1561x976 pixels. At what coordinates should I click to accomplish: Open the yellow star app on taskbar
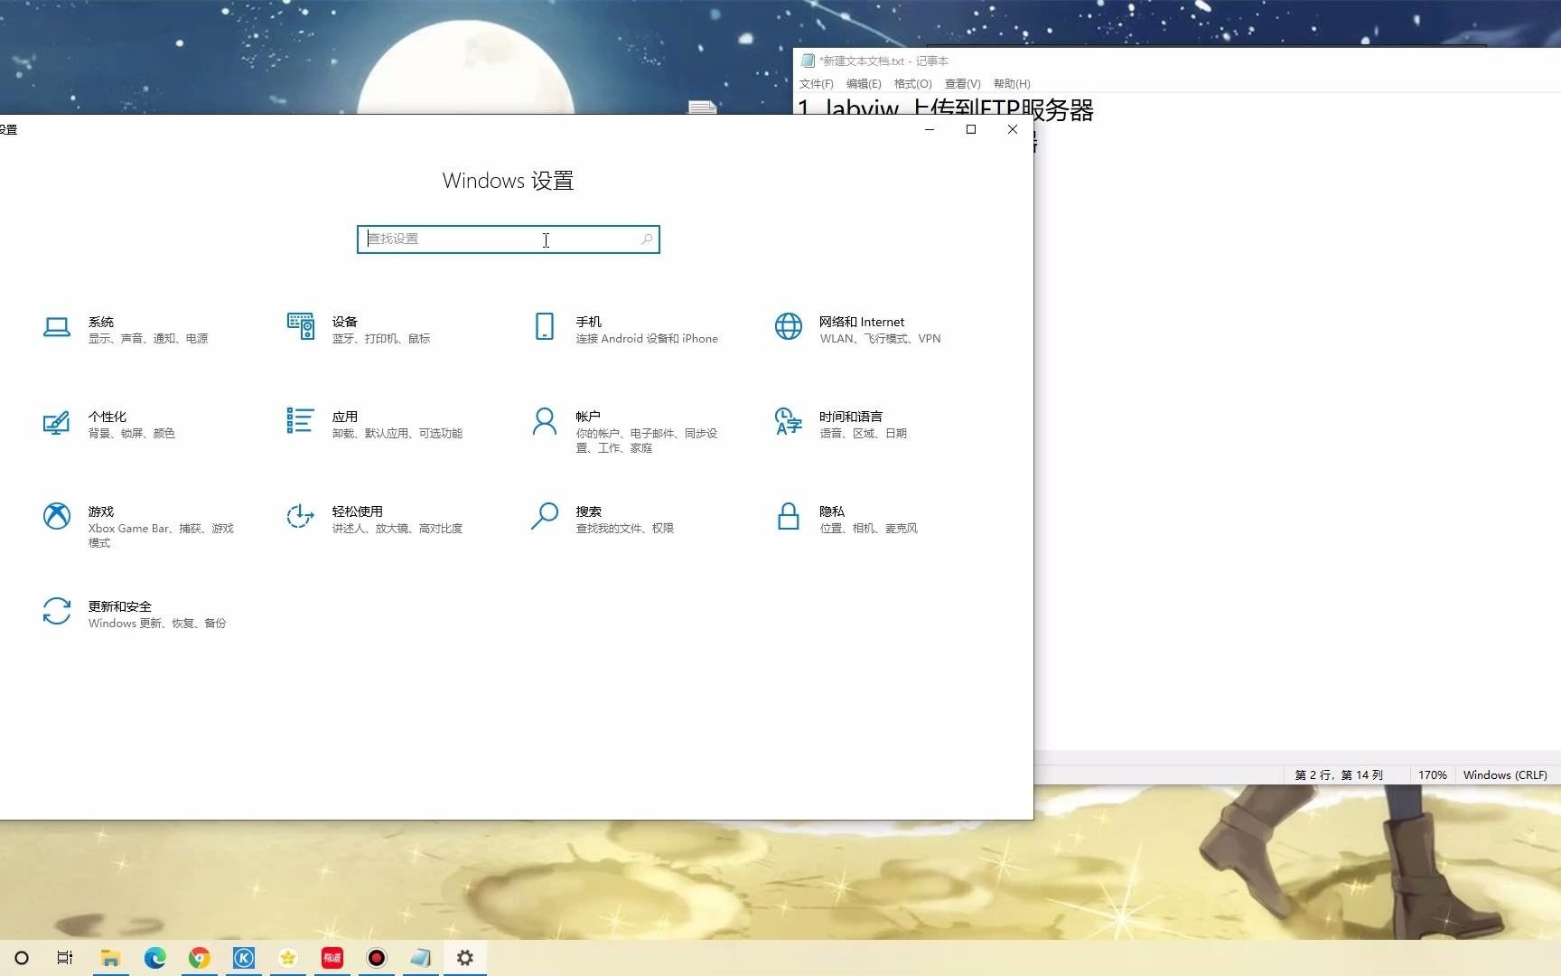click(287, 958)
